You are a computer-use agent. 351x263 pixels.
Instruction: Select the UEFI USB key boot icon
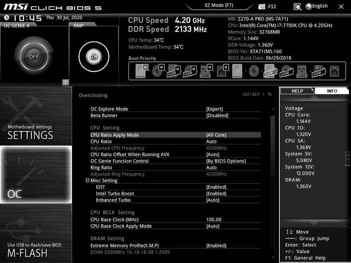pos(206,71)
